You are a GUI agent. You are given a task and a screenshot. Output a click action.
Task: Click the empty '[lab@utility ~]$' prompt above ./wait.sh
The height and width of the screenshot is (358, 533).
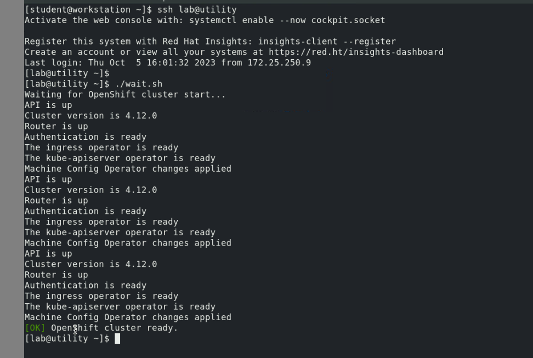[x=67, y=73]
